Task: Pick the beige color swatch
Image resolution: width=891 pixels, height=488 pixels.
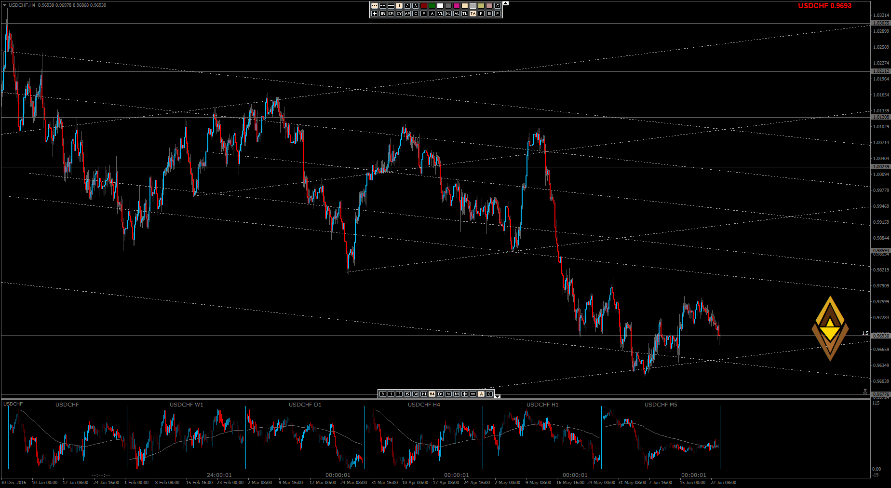Action: [465, 6]
